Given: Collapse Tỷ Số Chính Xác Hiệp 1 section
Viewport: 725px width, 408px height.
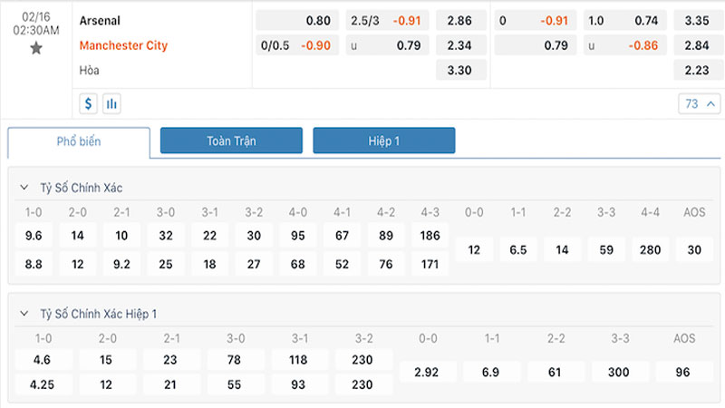Looking at the screenshot, I should coord(24,314).
